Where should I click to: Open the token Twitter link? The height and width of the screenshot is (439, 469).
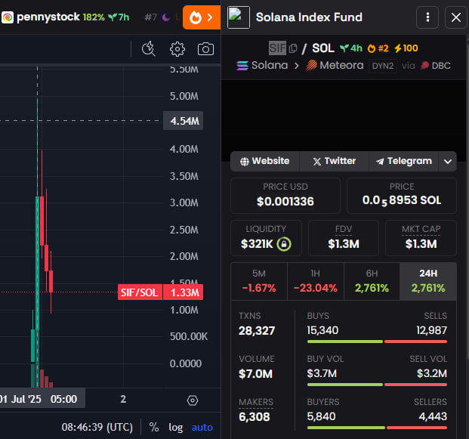335,161
